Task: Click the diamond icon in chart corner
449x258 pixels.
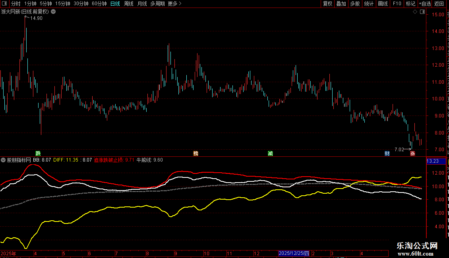Action: [415, 12]
